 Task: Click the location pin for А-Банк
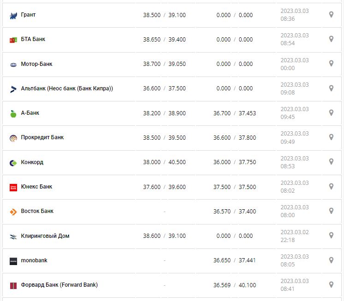tap(331, 112)
